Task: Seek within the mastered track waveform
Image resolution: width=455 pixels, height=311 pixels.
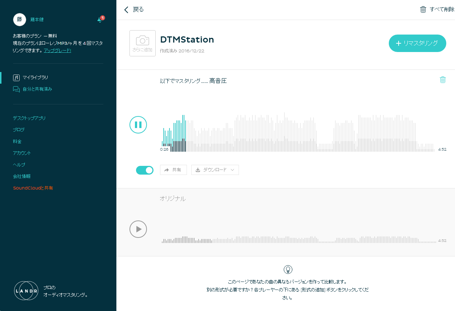Action: click(x=298, y=132)
